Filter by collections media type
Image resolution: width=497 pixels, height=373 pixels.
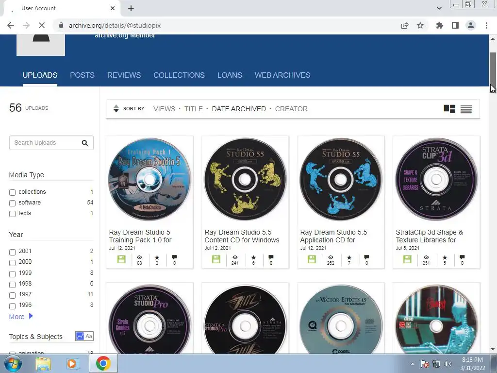(12, 192)
